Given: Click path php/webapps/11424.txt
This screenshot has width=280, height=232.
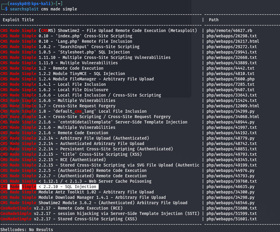Looking at the screenshot, I should 232,100.
